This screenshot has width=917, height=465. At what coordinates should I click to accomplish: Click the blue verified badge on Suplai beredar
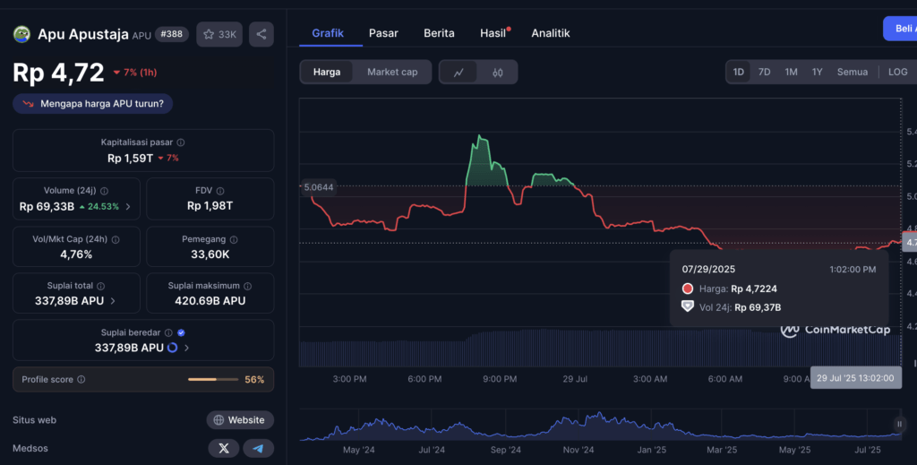(181, 332)
